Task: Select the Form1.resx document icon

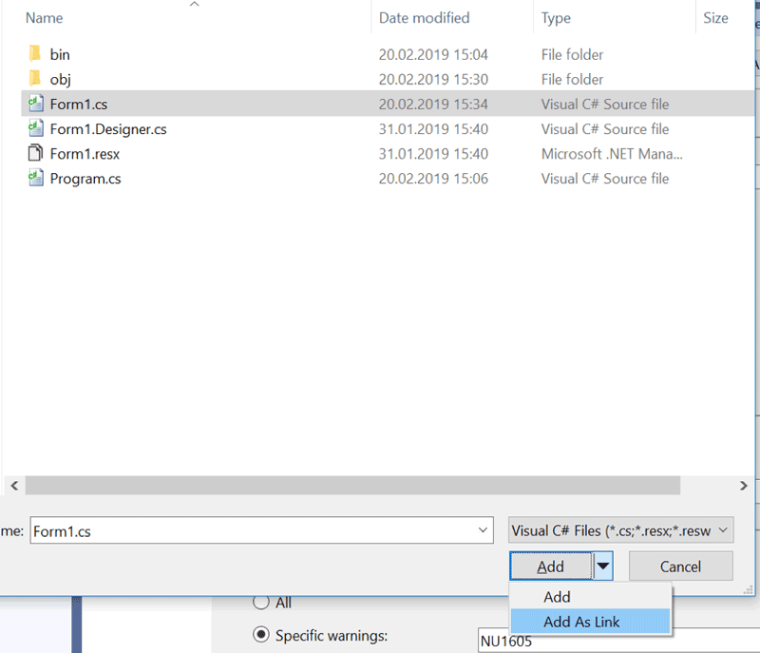Action: pyautogui.click(x=35, y=153)
